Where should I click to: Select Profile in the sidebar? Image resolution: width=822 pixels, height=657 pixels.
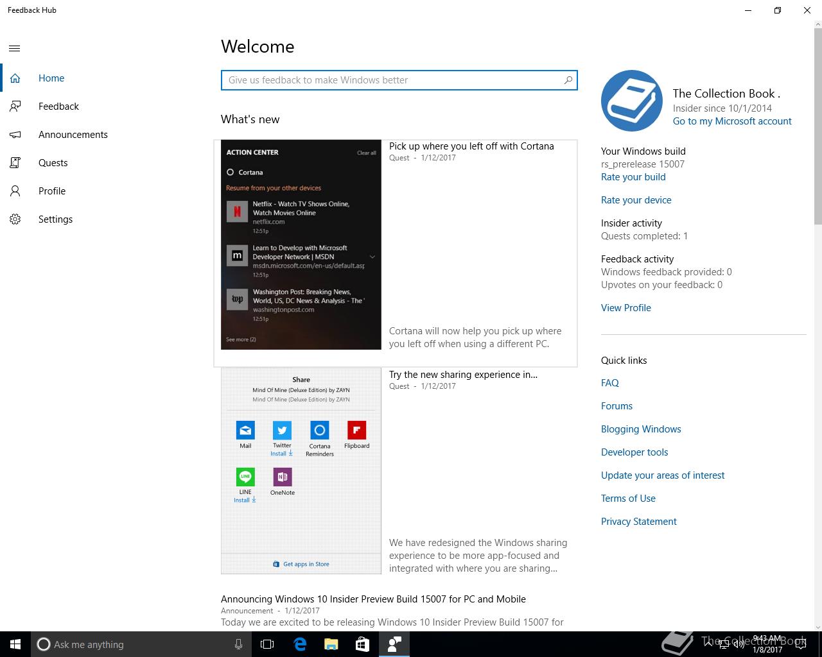point(52,191)
